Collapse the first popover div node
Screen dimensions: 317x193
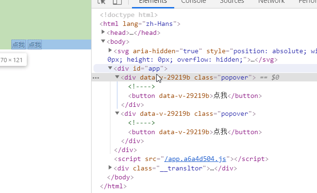pos(117,77)
